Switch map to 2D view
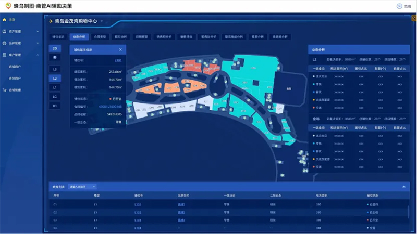The width and height of the screenshot is (417, 234). (55, 48)
